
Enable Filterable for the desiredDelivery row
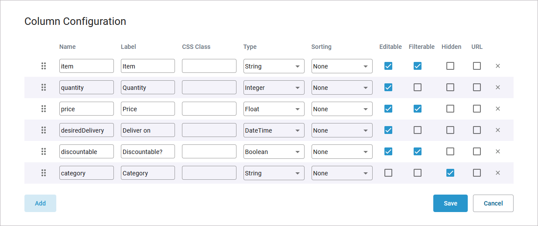(x=418, y=130)
